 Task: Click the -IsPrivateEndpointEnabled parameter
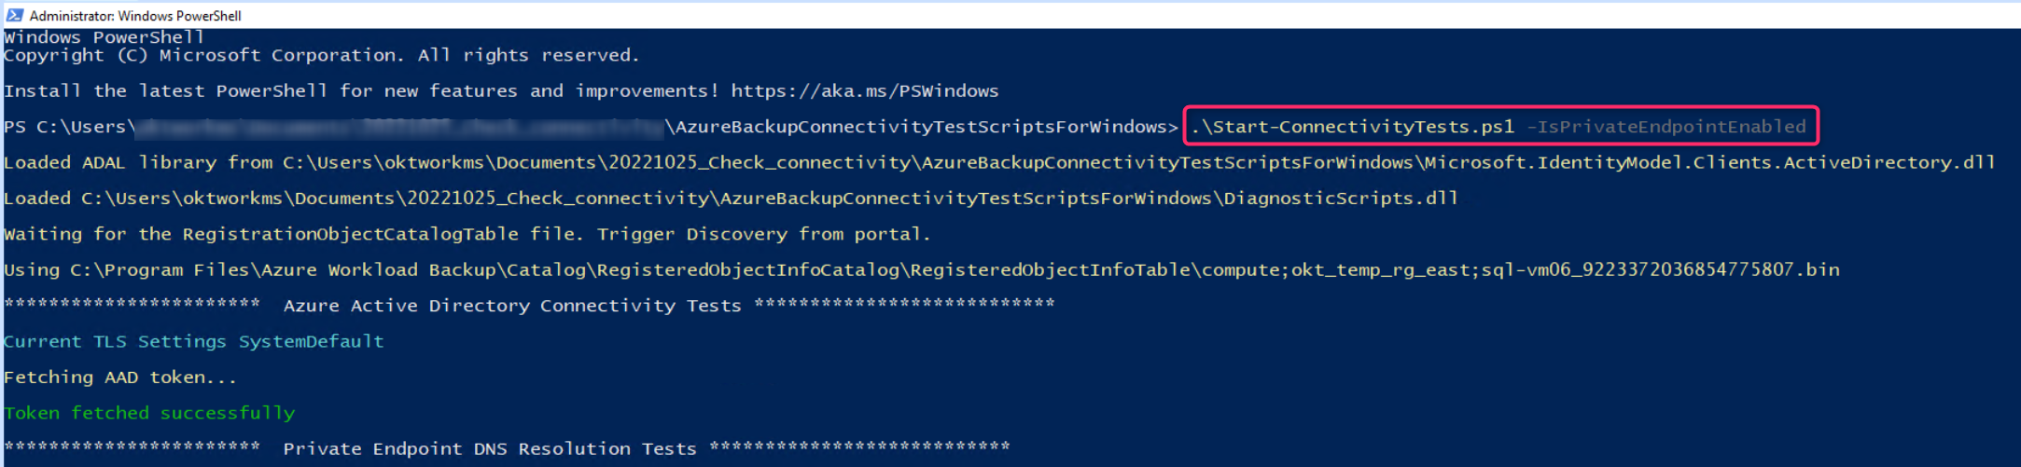pos(1666,127)
